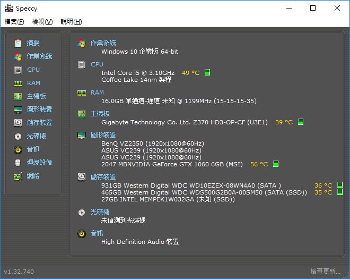Click the CPU chip icon in sidebar

pyautogui.click(x=18, y=70)
